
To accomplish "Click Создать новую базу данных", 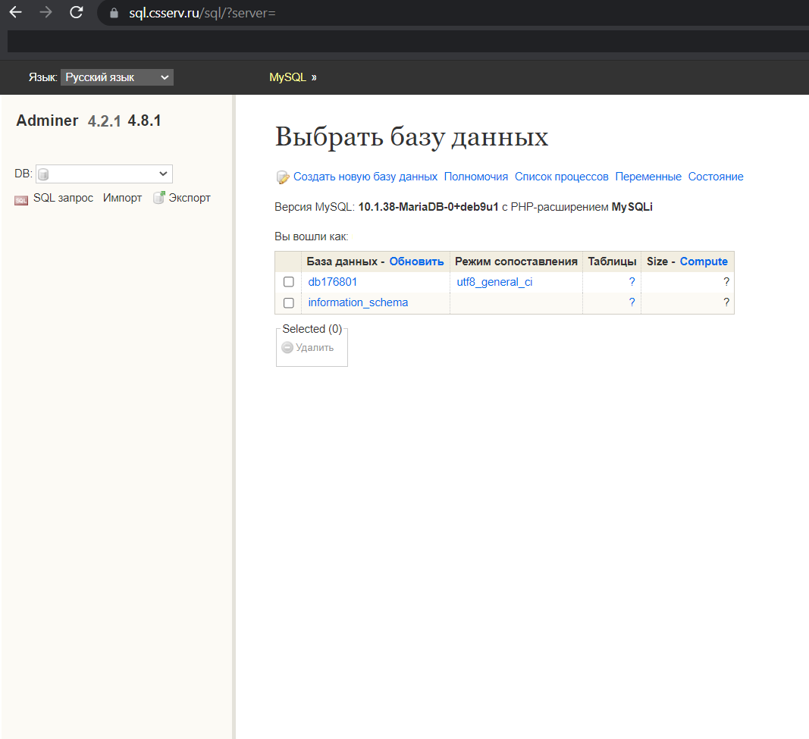I will (x=365, y=177).
